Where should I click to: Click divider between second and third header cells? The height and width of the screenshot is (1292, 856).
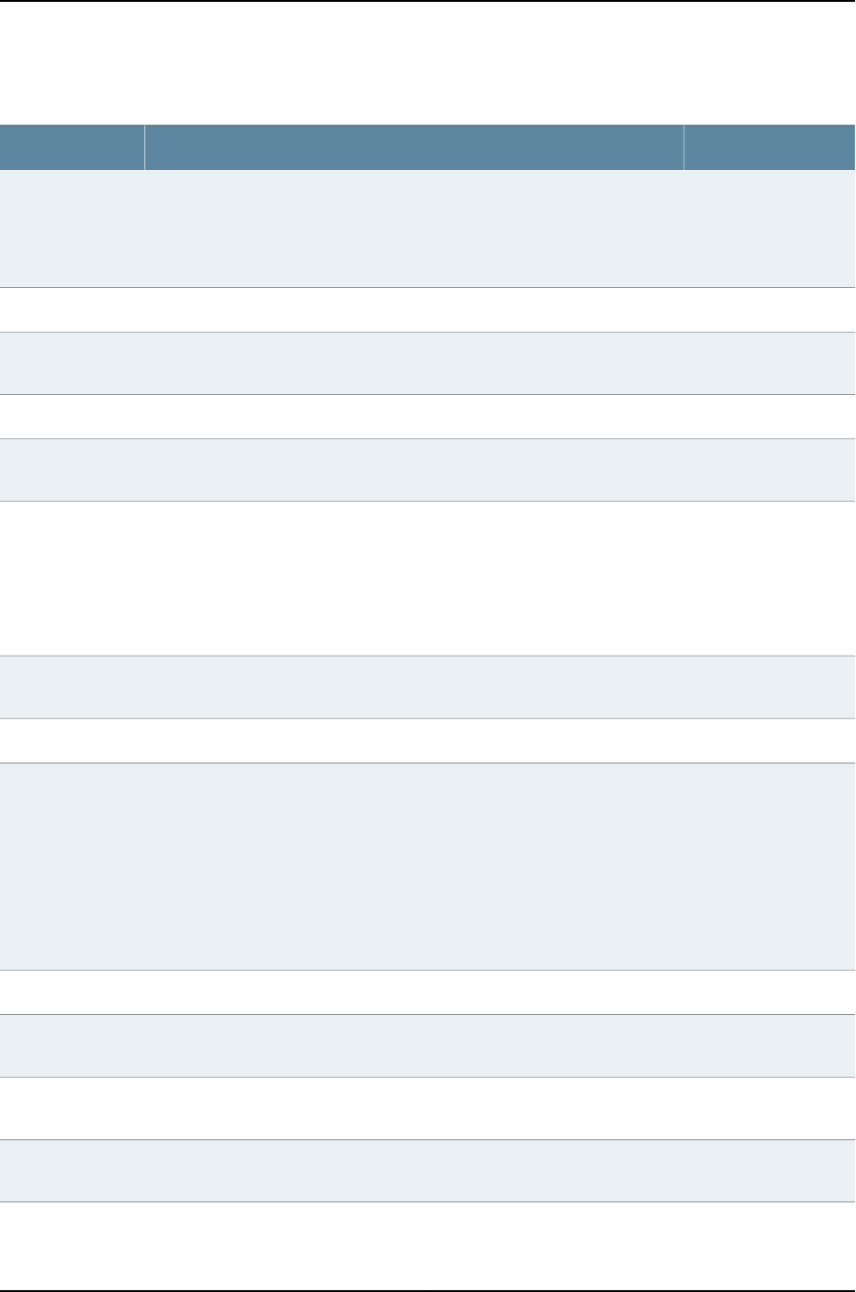683,147
